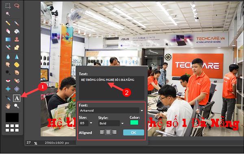Screen dimensions: 244x162
Task: Select the Sharpen triangle tool
Action: click(x=17, y=57)
